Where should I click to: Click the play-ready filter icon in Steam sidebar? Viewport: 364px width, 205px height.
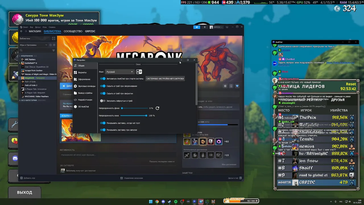(54, 45)
